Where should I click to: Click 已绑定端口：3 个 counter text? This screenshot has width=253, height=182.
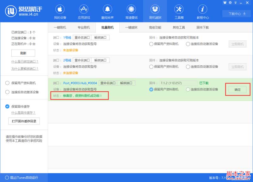coord(23,32)
